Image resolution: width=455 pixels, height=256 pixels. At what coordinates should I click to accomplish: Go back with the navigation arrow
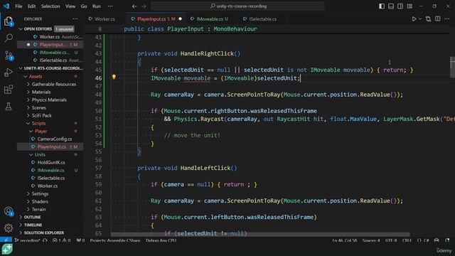pos(134,6)
